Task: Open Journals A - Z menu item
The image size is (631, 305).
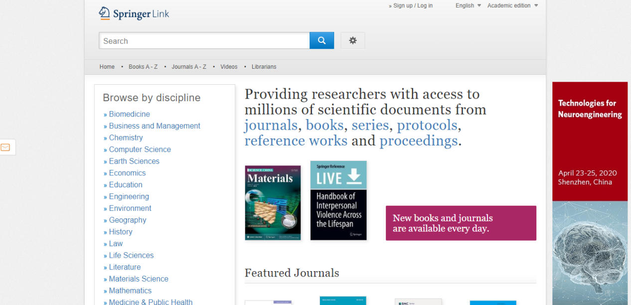Action: (189, 67)
